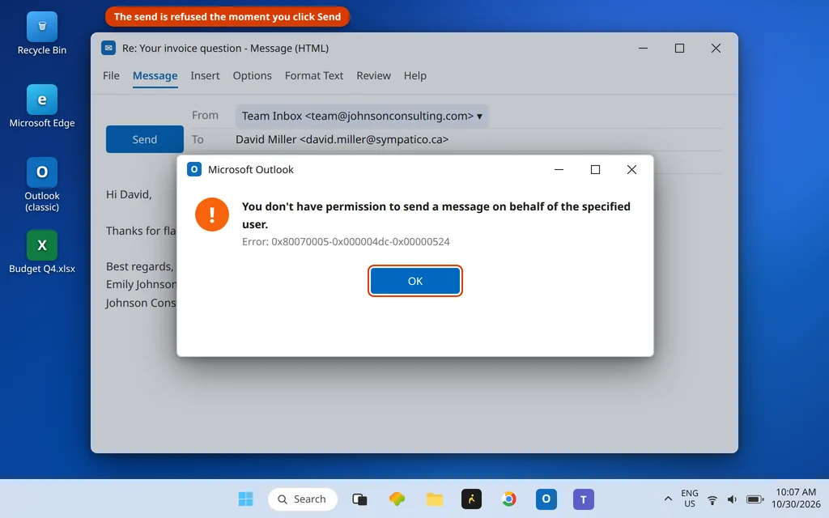Screen dimensions: 829x518
Task: Open the Options ribbon tab
Action: [253, 75]
